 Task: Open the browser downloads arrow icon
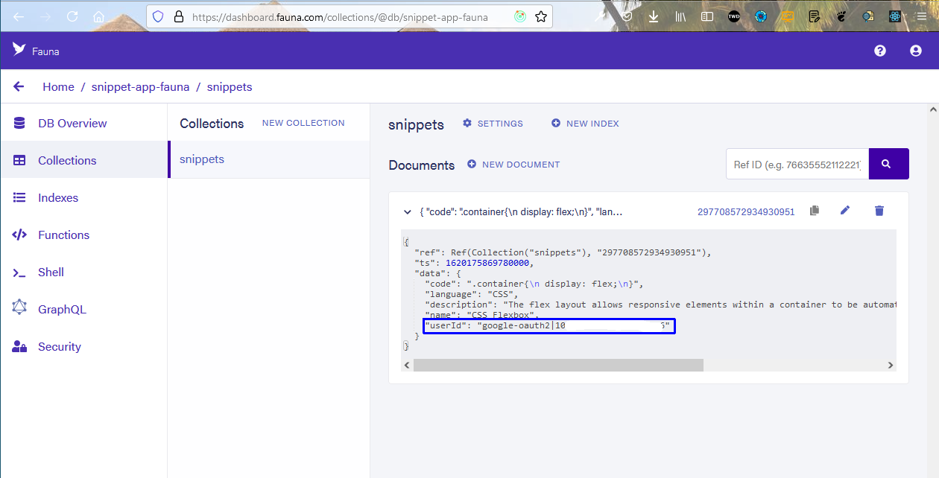(653, 16)
